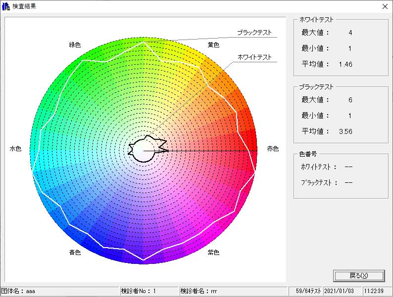Click ホワイトテスト 最小値 value 1
Screen dimensions: 393x297
click(350, 48)
